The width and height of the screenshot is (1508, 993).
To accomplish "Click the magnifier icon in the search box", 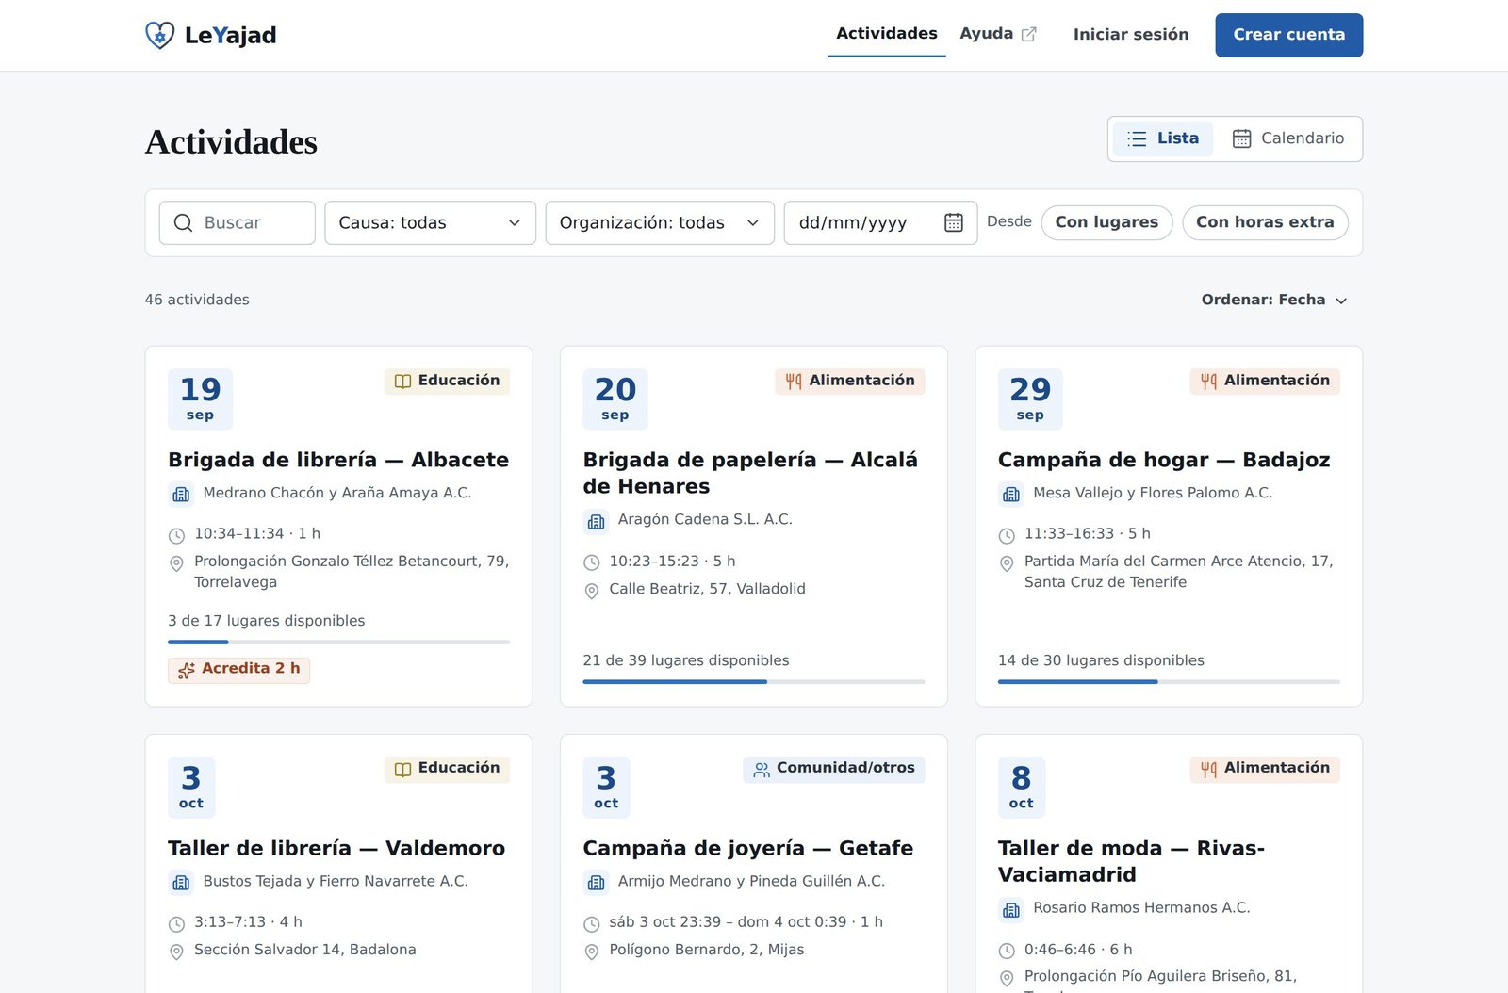I will point(183,223).
